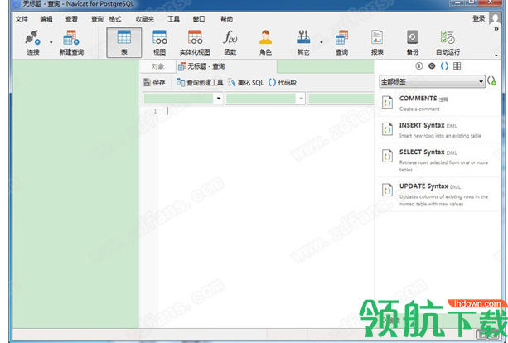The image size is (508, 343).
Task: Select the Table (表) toolbar icon
Action: click(x=124, y=42)
